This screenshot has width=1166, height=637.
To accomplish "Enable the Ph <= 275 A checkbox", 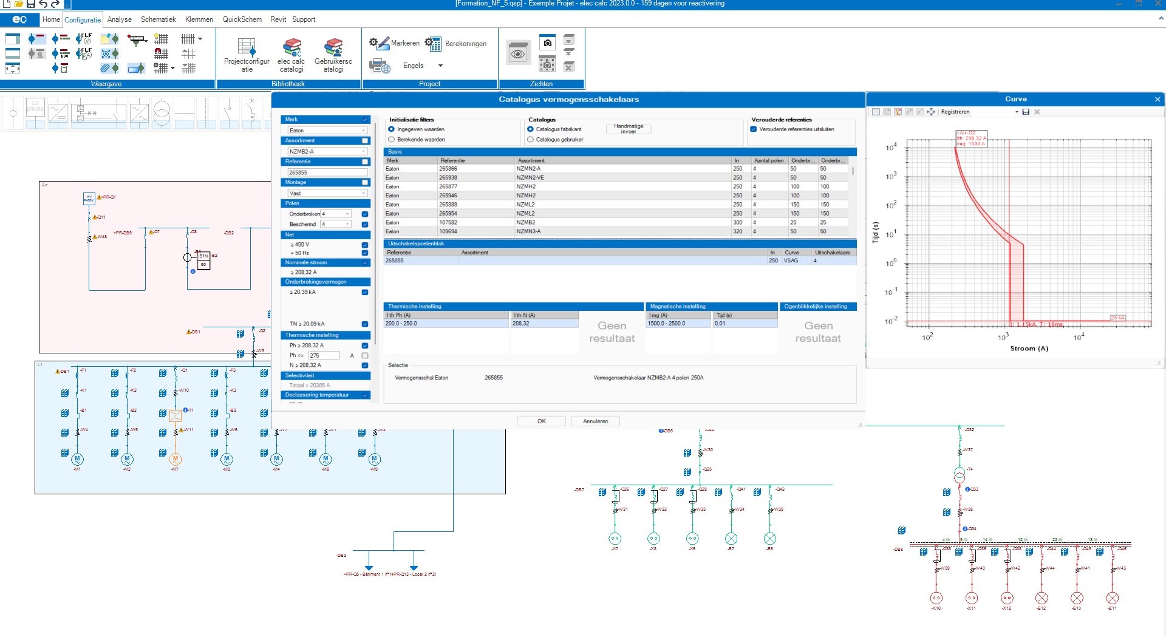I will tap(365, 356).
